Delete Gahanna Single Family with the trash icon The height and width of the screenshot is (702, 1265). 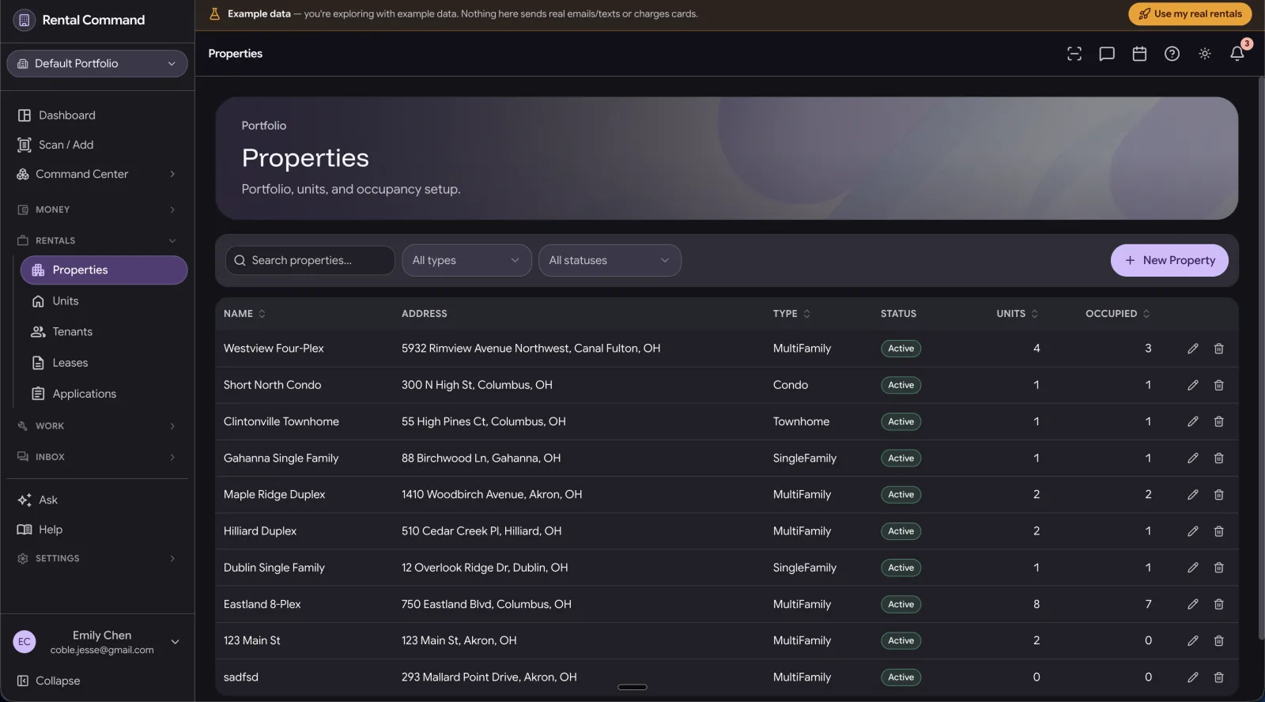pos(1219,458)
